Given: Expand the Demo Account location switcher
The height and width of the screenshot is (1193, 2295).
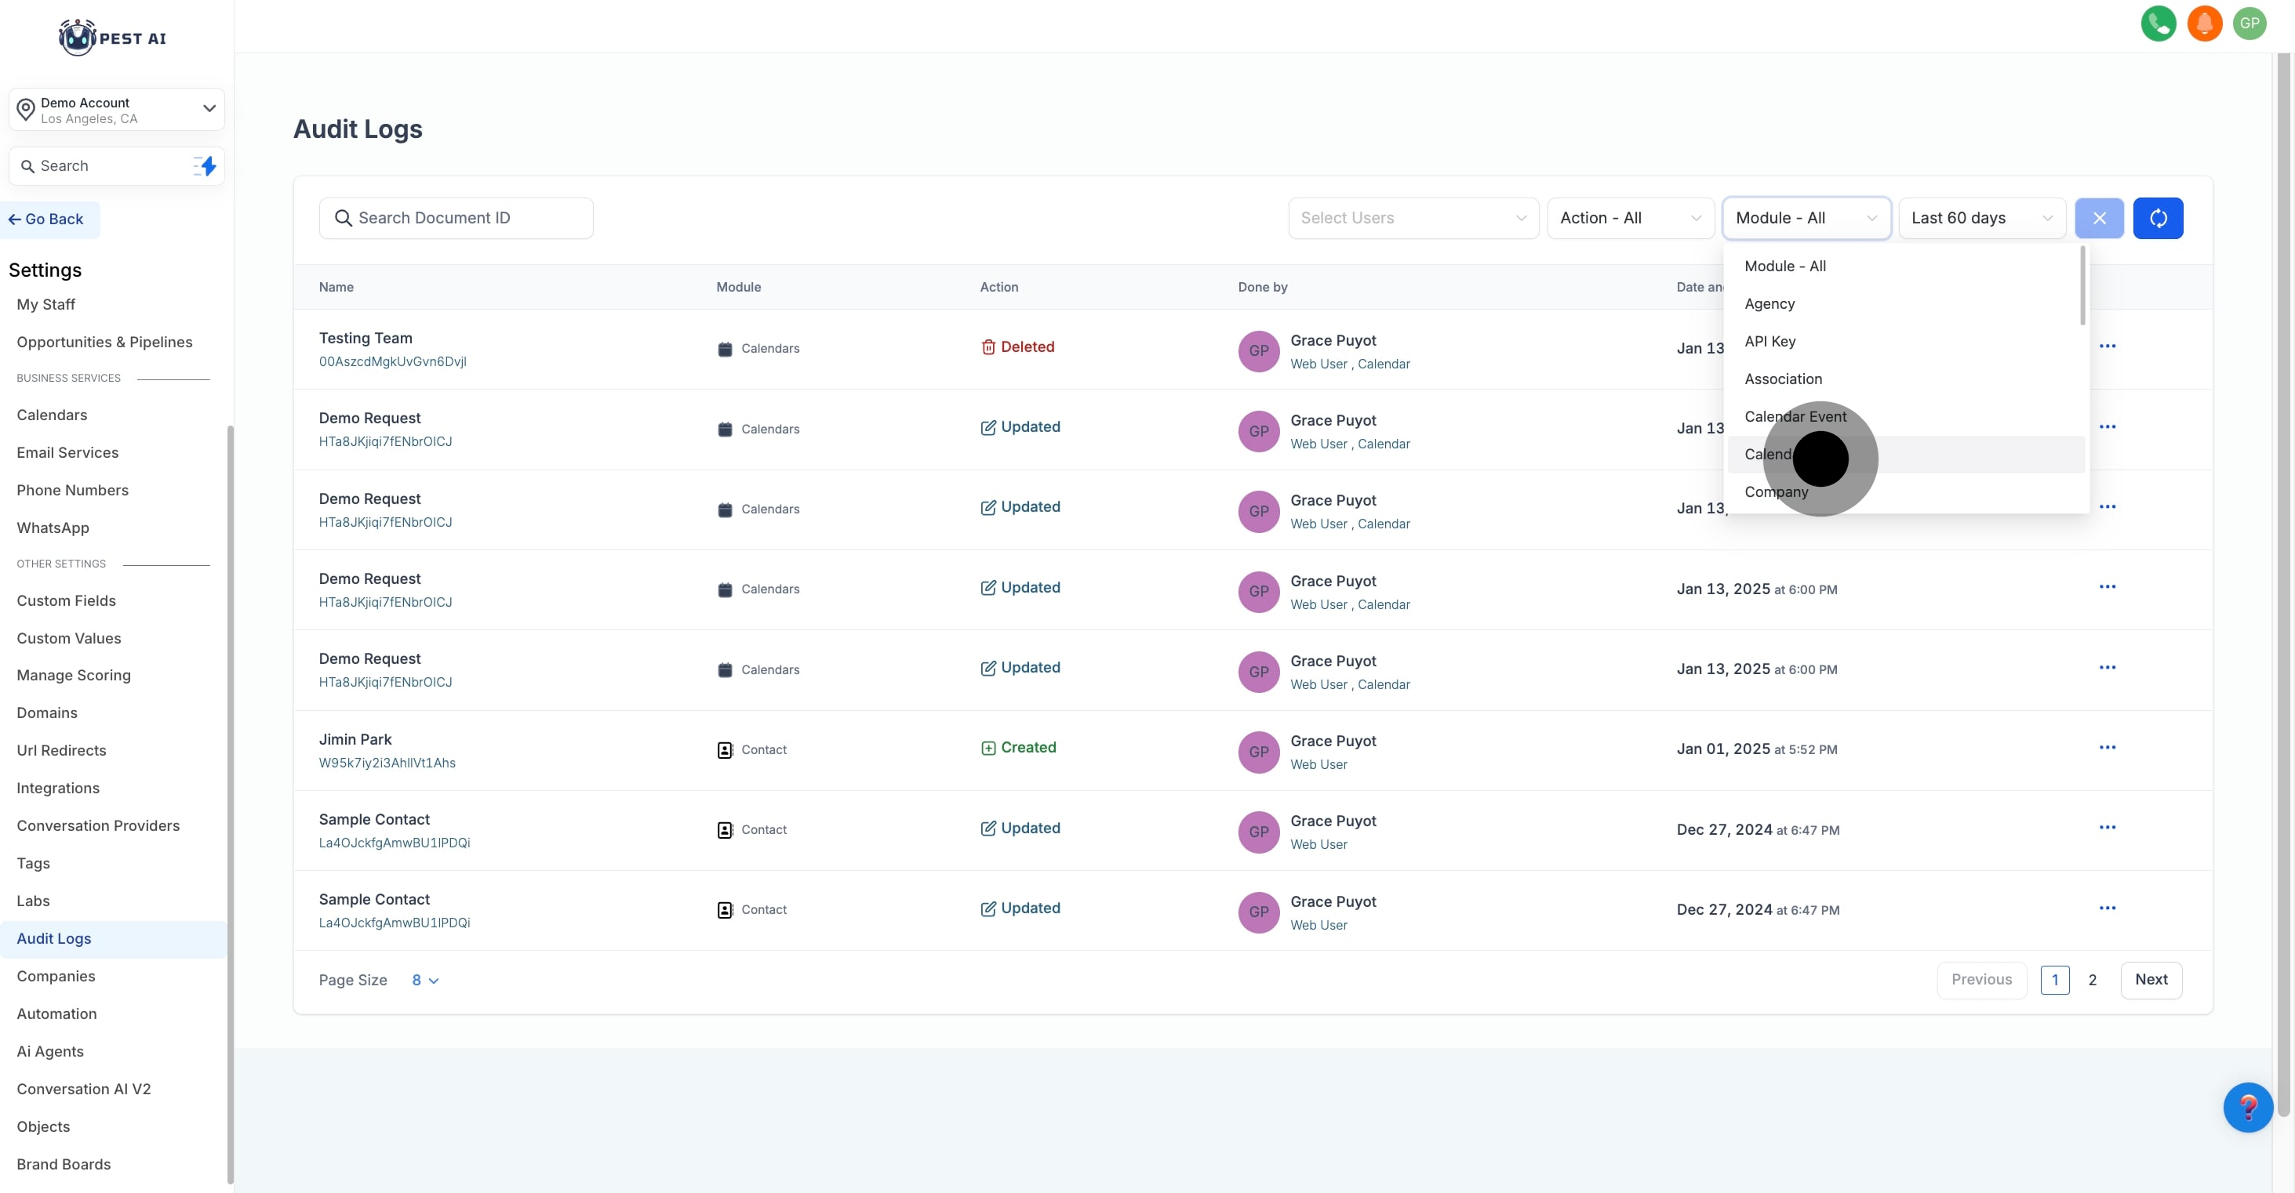Looking at the screenshot, I should (x=116, y=110).
